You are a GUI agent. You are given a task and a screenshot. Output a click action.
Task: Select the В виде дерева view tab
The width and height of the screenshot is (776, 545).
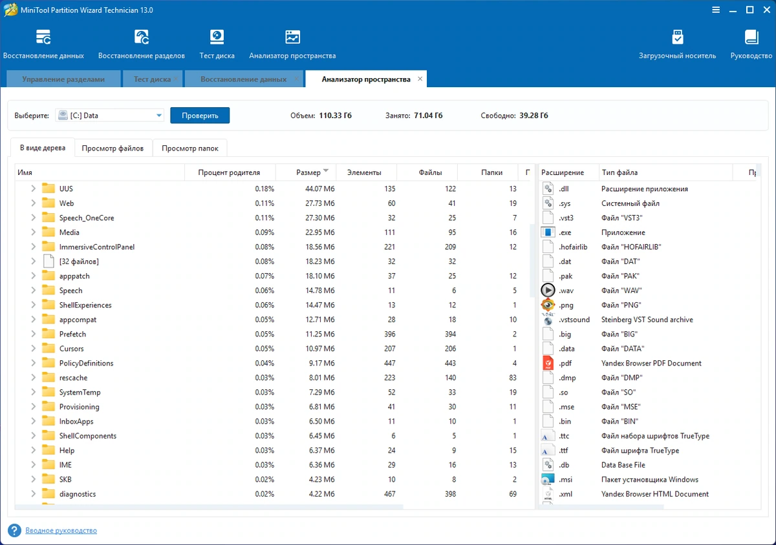[x=43, y=148]
